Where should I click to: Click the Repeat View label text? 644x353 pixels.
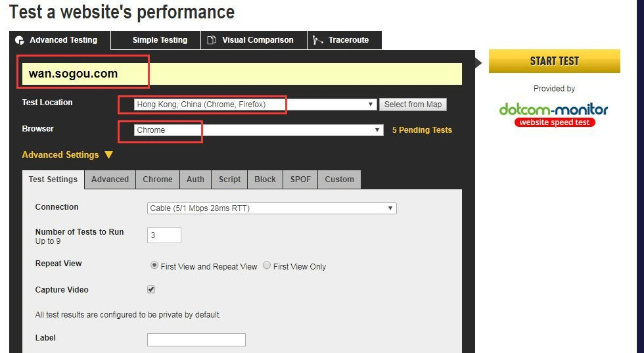click(58, 264)
